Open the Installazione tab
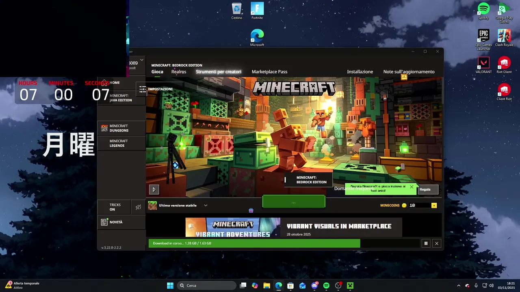The height and width of the screenshot is (292, 520). 360,72
